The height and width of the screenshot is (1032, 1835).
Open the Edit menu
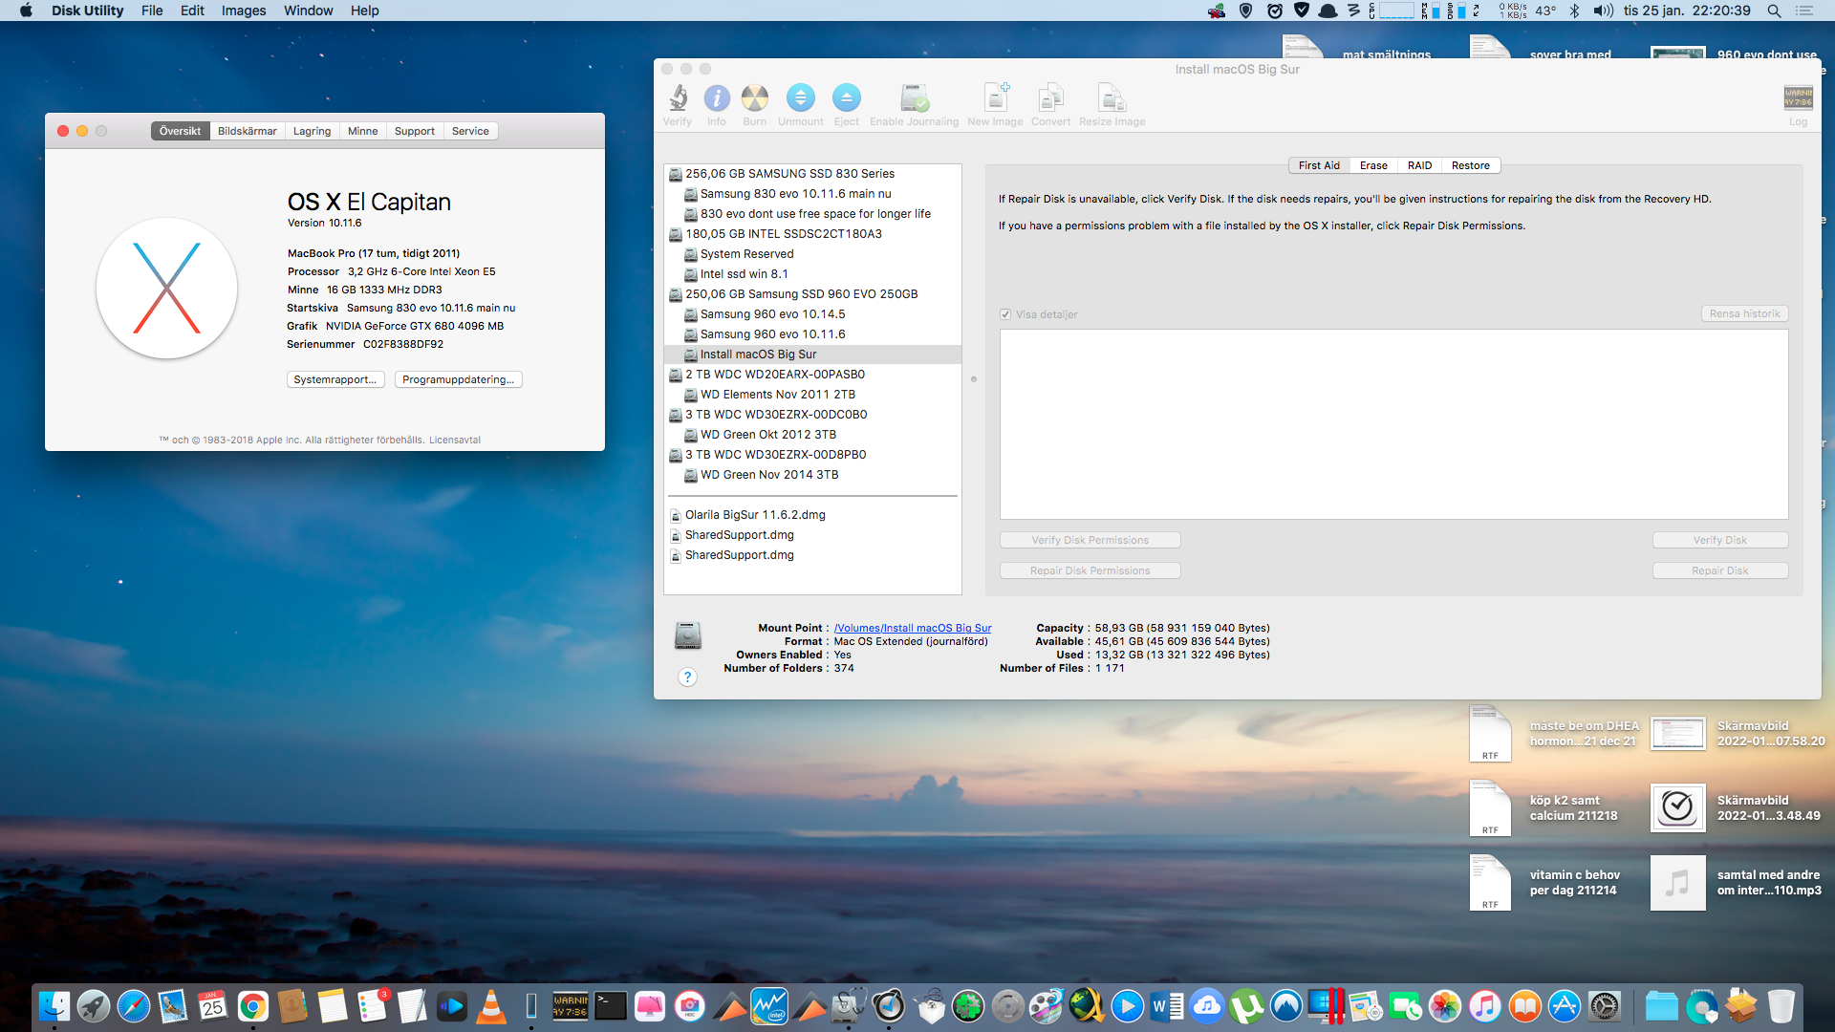tap(192, 11)
